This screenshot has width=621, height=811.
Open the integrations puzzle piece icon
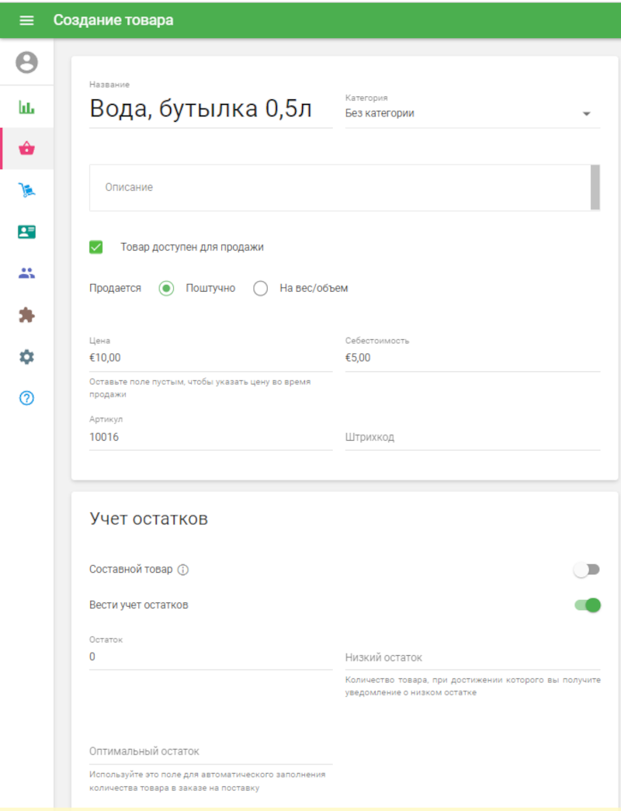click(26, 314)
